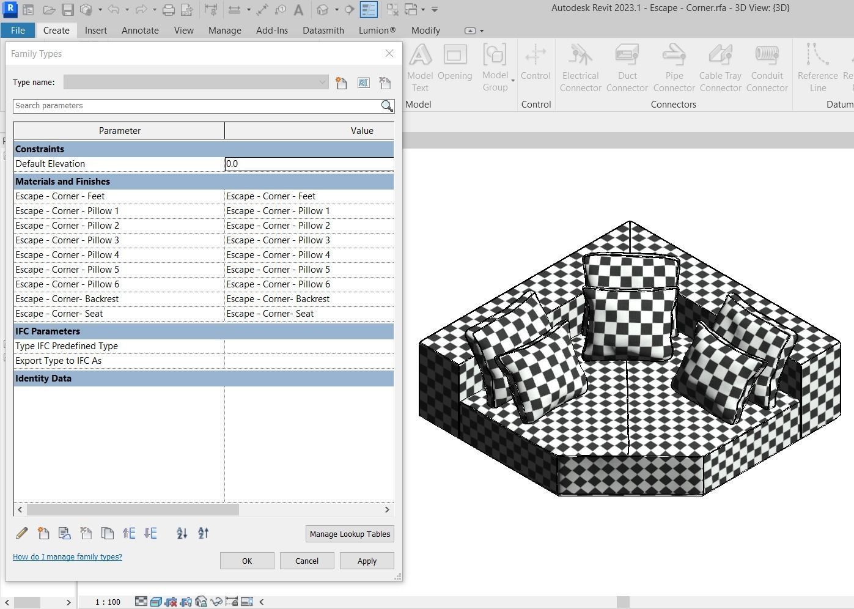
Task: Click the 'Escape - Corner - Feet' value cell
Action: 309,196
